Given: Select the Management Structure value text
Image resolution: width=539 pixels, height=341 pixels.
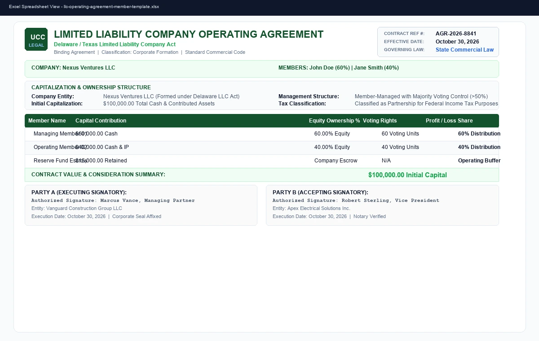Looking at the screenshot, I should coord(421,96).
